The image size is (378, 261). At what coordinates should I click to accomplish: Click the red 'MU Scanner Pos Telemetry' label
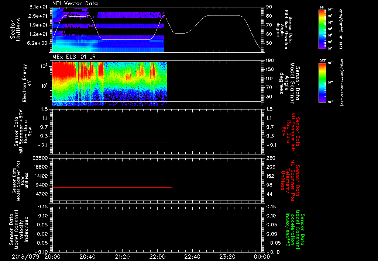coord(290,181)
